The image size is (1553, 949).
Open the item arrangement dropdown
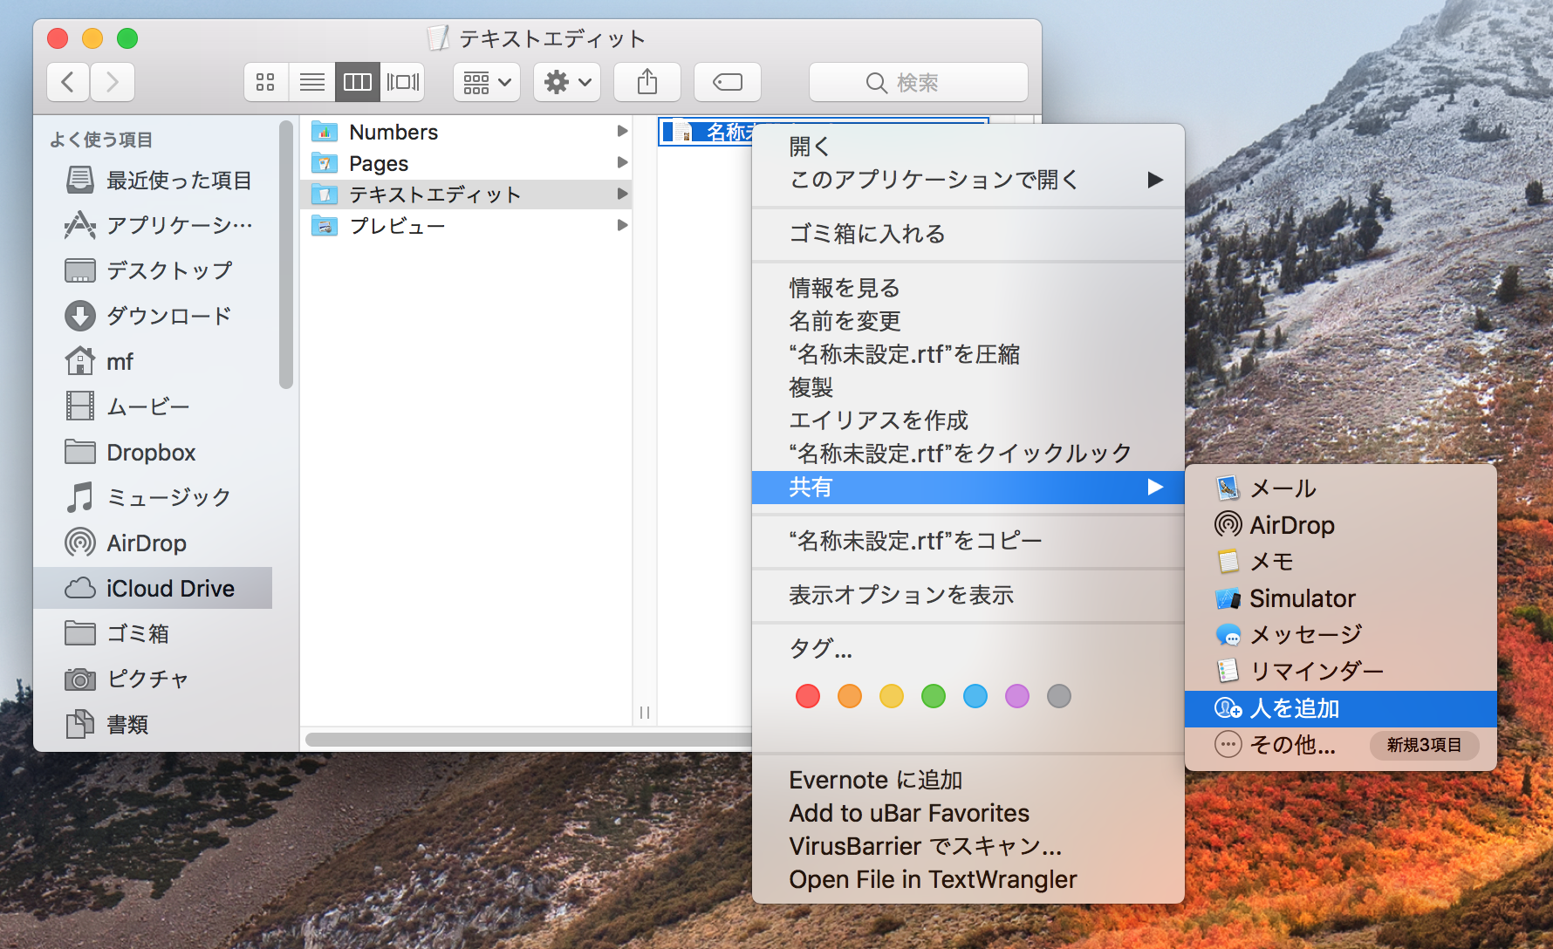[x=487, y=82]
